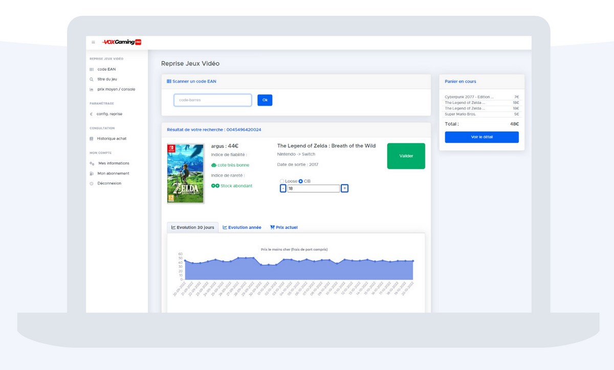The height and width of the screenshot is (370, 614).
Task: Click the CONSULTATION sidebar section label
Action: point(102,128)
